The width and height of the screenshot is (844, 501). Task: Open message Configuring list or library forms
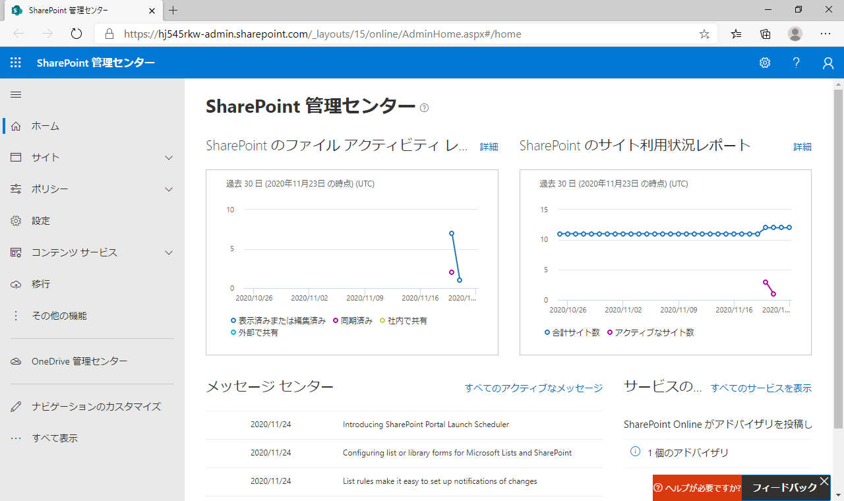457,453
